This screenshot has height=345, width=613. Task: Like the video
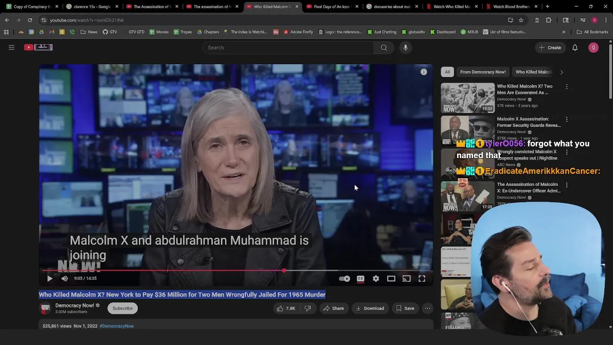(x=286, y=309)
